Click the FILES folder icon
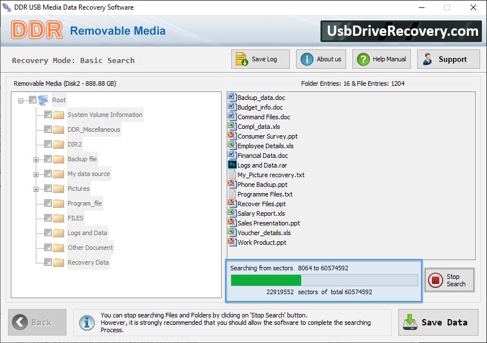Image resolution: width=487 pixels, height=343 pixels. 58,218
